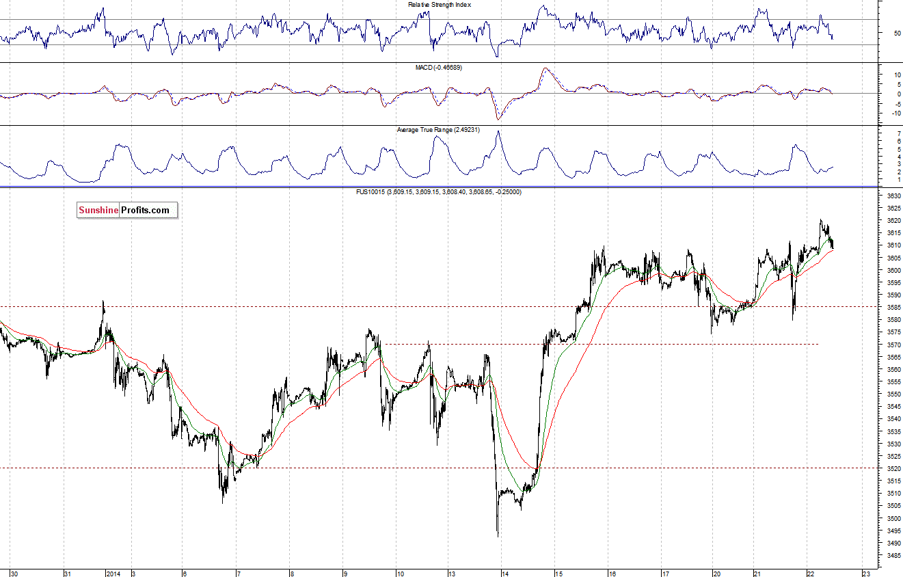Click the 3630 price axis label
This screenshot has height=577, width=903.
(893, 196)
